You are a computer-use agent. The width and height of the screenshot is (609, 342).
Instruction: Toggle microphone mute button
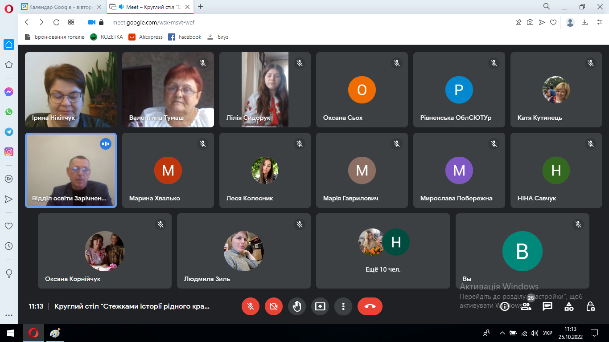pyautogui.click(x=251, y=306)
